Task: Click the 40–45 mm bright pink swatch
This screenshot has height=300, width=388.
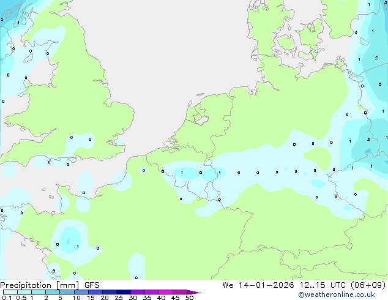Action: (x=166, y=292)
